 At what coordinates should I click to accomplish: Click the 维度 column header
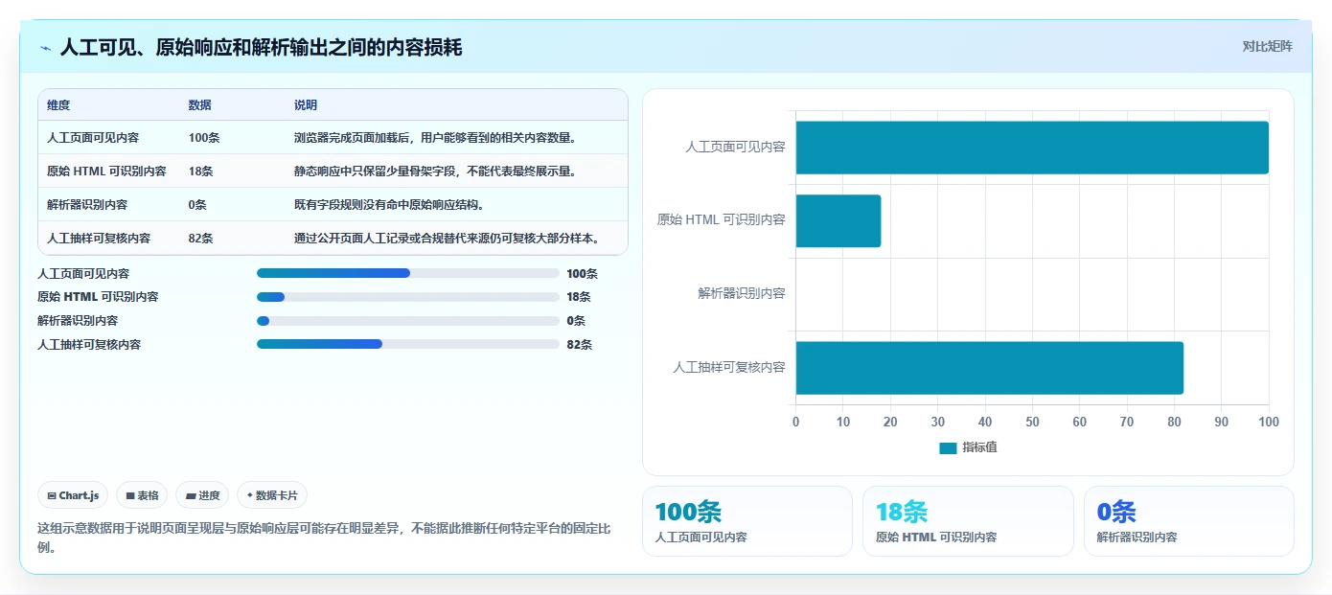[58, 105]
